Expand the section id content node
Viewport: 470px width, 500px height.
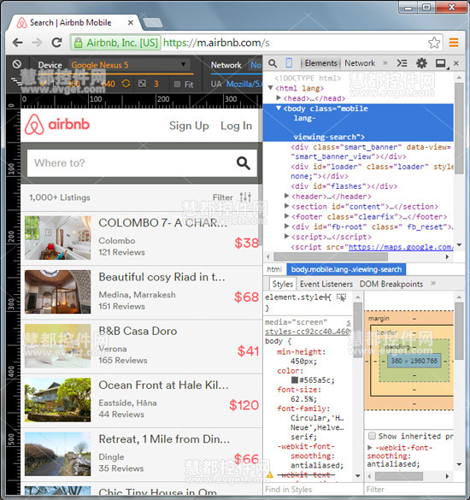[x=286, y=206]
